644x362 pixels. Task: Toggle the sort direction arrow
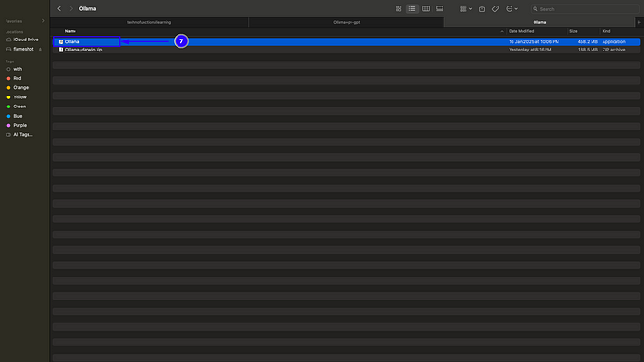tap(502, 31)
